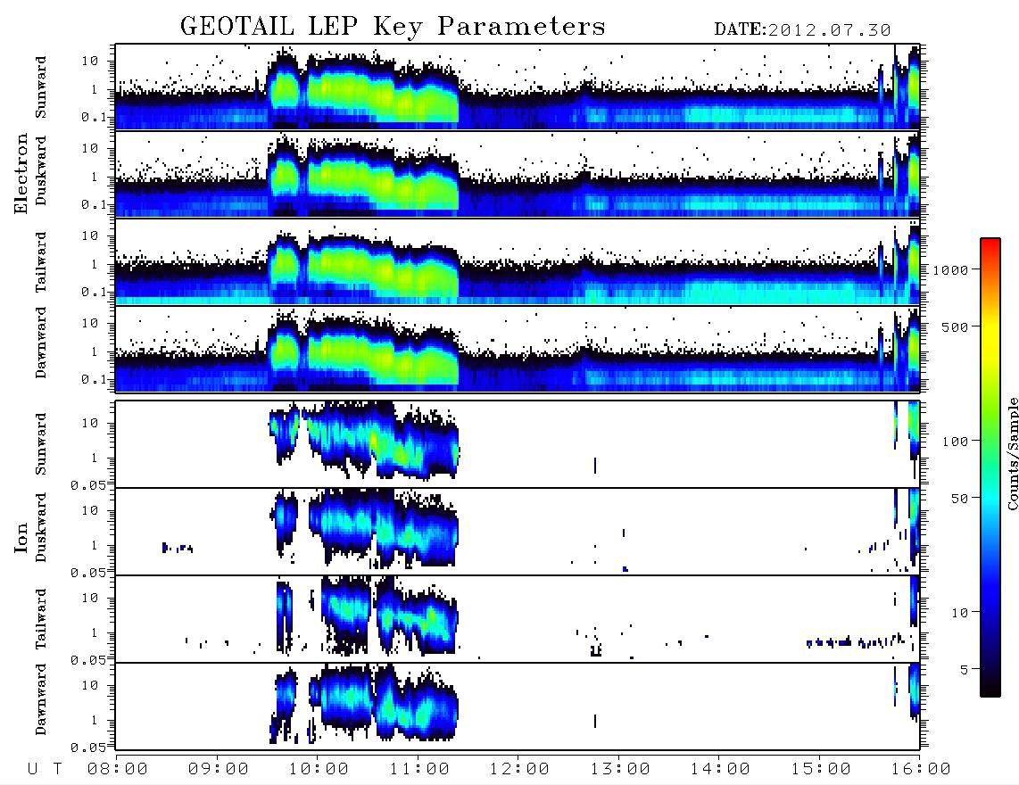Click the 15:00 time tick label
Image resolution: width=1019 pixels, height=785 pixels.
pyautogui.click(x=821, y=770)
